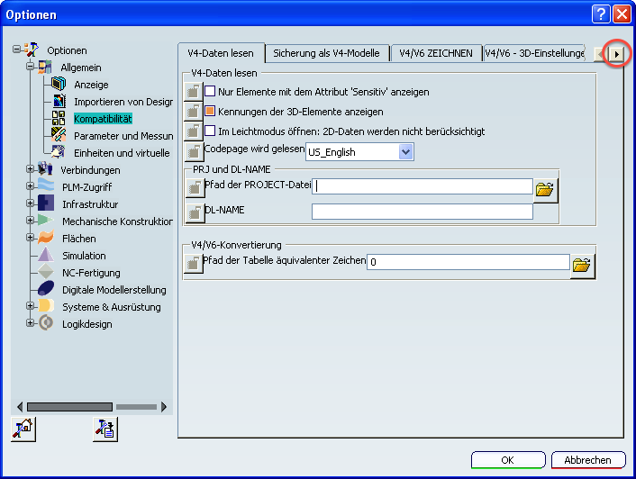
Task: Expand the Verbindungen tree node
Action: click(31, 170)
